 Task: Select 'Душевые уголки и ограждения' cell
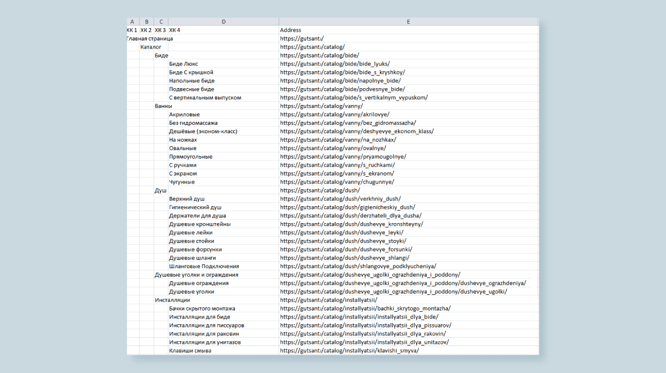point(196,275)
